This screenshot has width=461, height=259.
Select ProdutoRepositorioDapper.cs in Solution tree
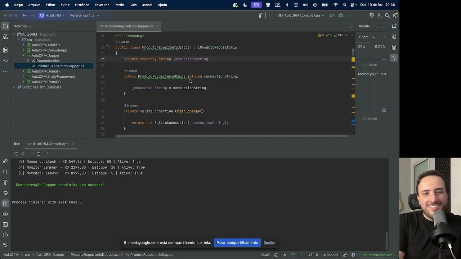click(x=53, y=66)
